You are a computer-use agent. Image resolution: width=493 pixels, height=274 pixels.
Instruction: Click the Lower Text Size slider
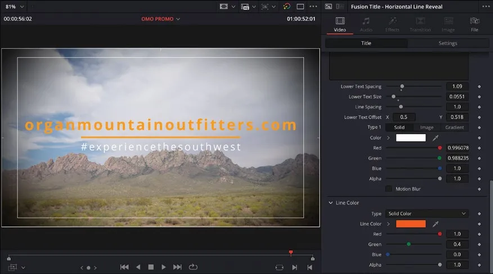coord(414,96)
